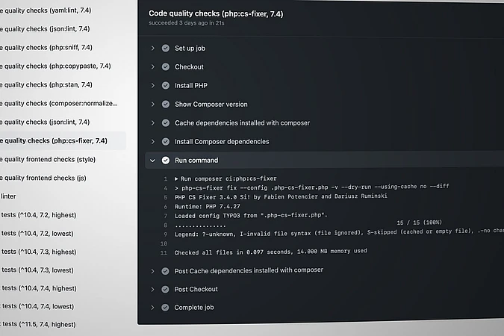504x336 pixels.
Task: Expand the Cache dependencies installed with composer step
Action: [x=152, y=123]
